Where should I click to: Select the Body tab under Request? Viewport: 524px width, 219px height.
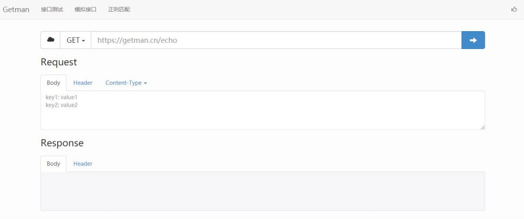(x=53, y=83)
